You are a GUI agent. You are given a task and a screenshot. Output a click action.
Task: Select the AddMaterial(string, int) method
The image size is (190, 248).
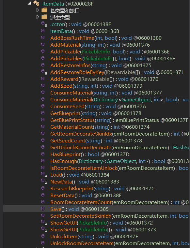click(x=100, y=45)
